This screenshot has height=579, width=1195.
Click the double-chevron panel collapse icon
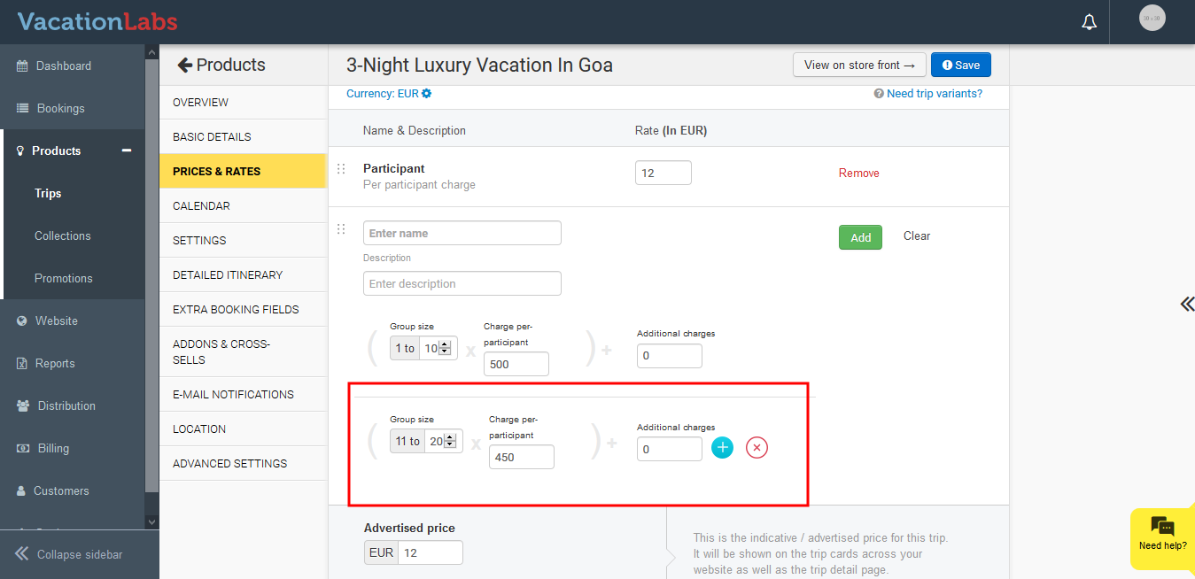click(x=1187, y=305)
